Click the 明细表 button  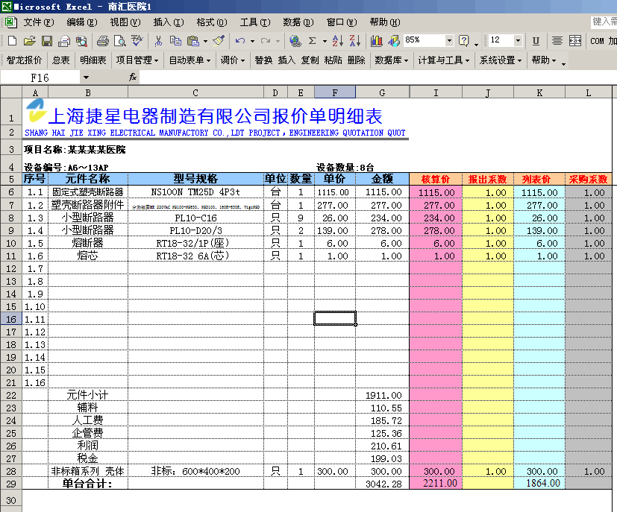click(x=93, y=60)
